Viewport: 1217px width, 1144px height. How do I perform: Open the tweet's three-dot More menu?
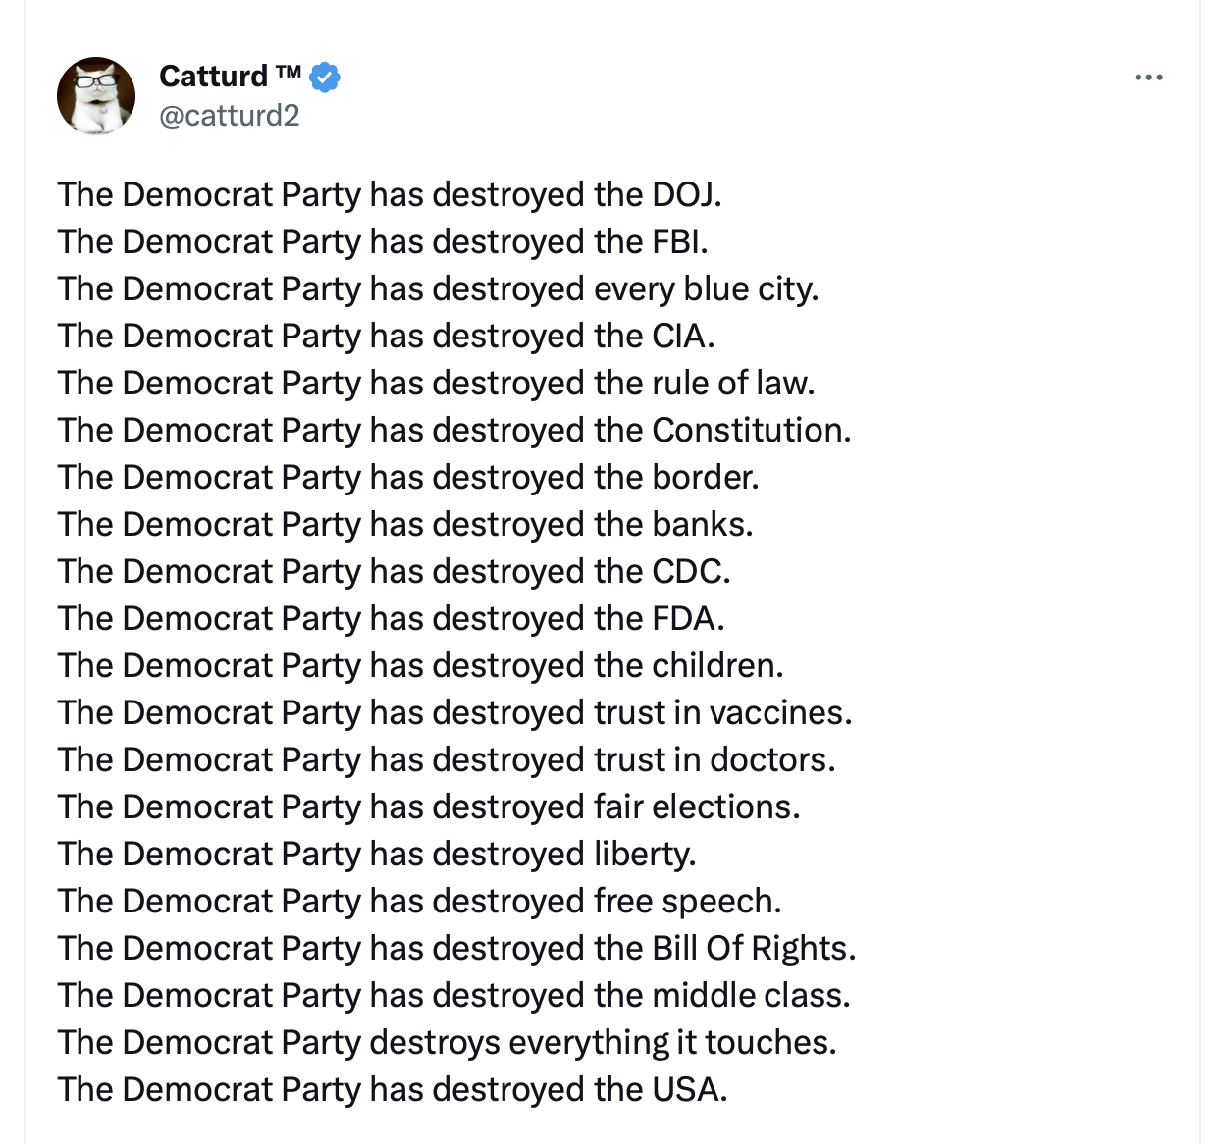tap(1148, 78)
